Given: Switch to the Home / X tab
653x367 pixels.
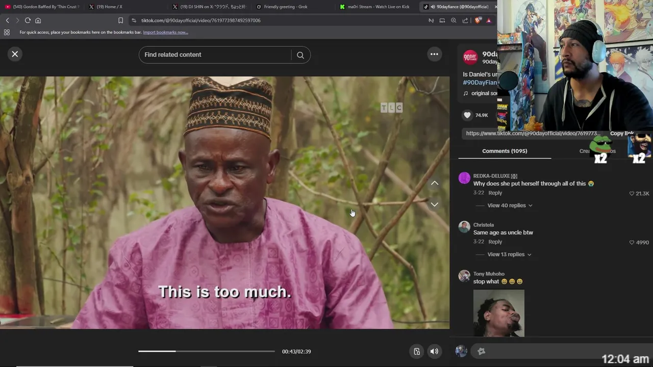Looking at the screenshot, I should pyautogui.click(x=125, y=7).
